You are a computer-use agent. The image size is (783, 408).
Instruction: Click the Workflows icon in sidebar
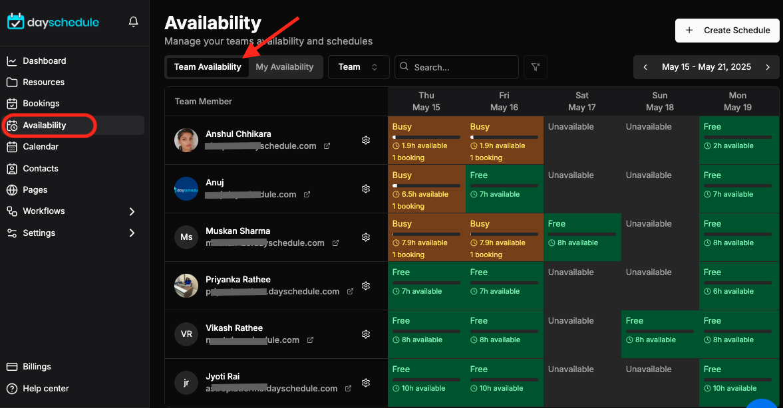click(x=12, y=211)
